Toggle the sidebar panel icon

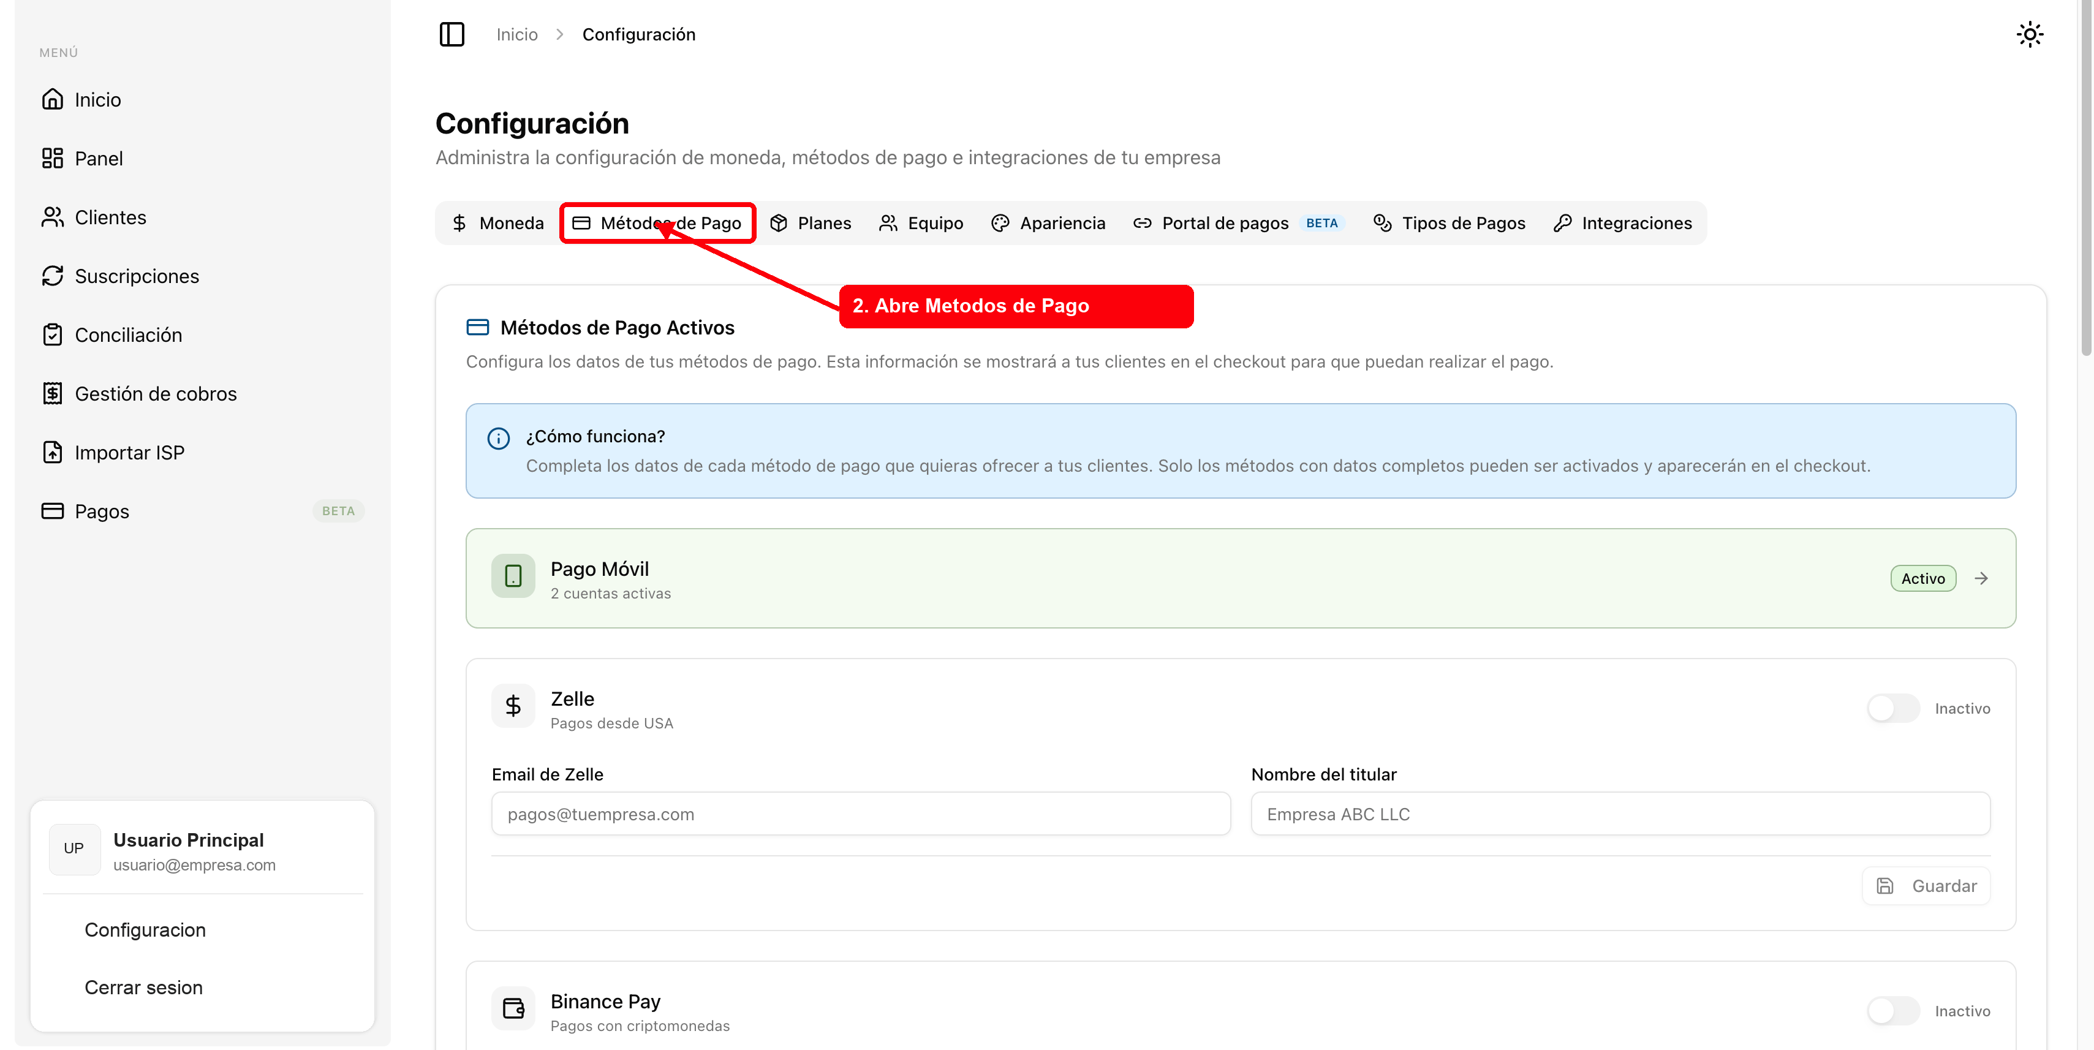(x=452, y=34)
